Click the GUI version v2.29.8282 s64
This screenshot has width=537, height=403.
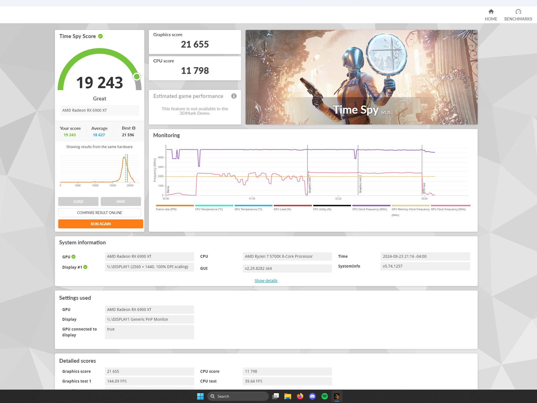click(x=287, y=268)
